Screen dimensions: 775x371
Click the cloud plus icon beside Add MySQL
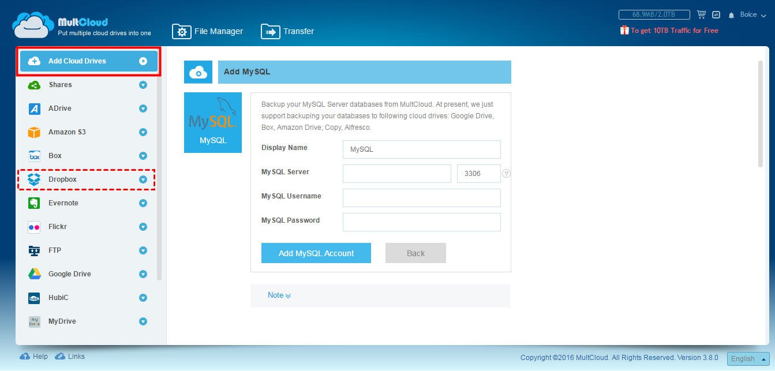(198, 72)
